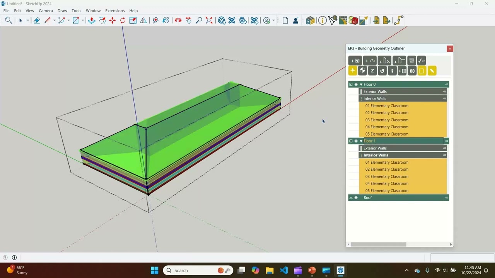Toggle Floor 0 visibility circle
The height and width of the screenshot is (278, 495).
(x=356, y=85)
